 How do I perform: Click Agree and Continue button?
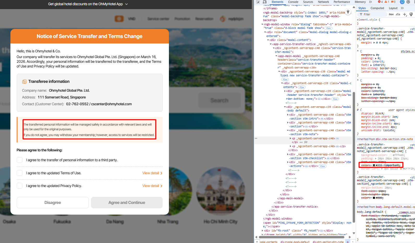click(x=127, y=203)
